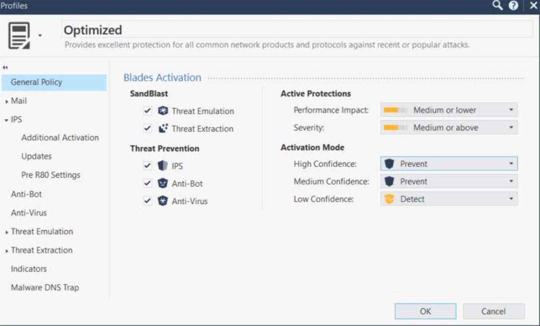Click the search magnifier icon in title bar
Image resolution: width=540 pixels, height=326 pixels.
pos(497,6)
